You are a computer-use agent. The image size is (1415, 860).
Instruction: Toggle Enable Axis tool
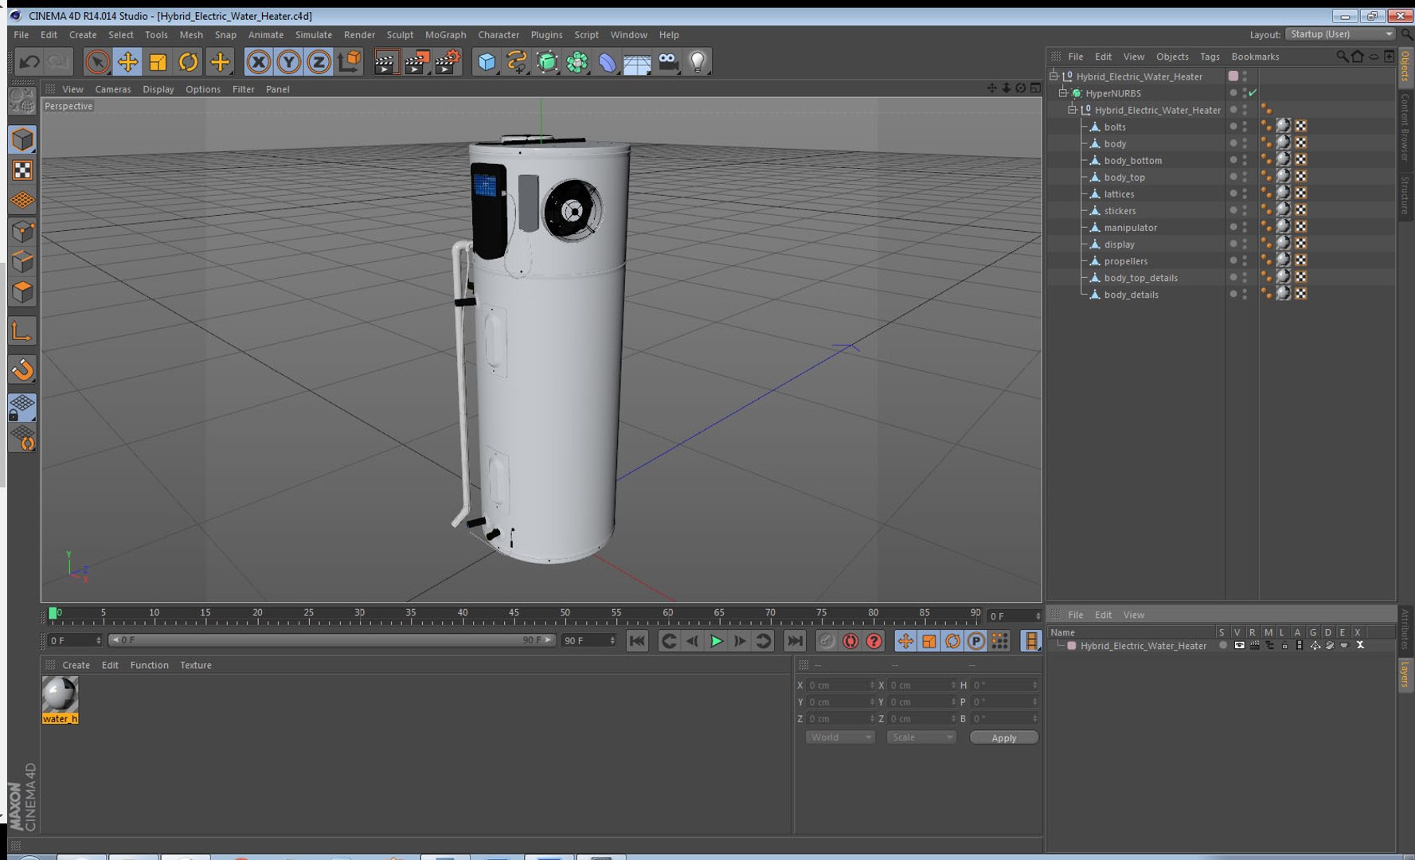(x=22, y=330)
